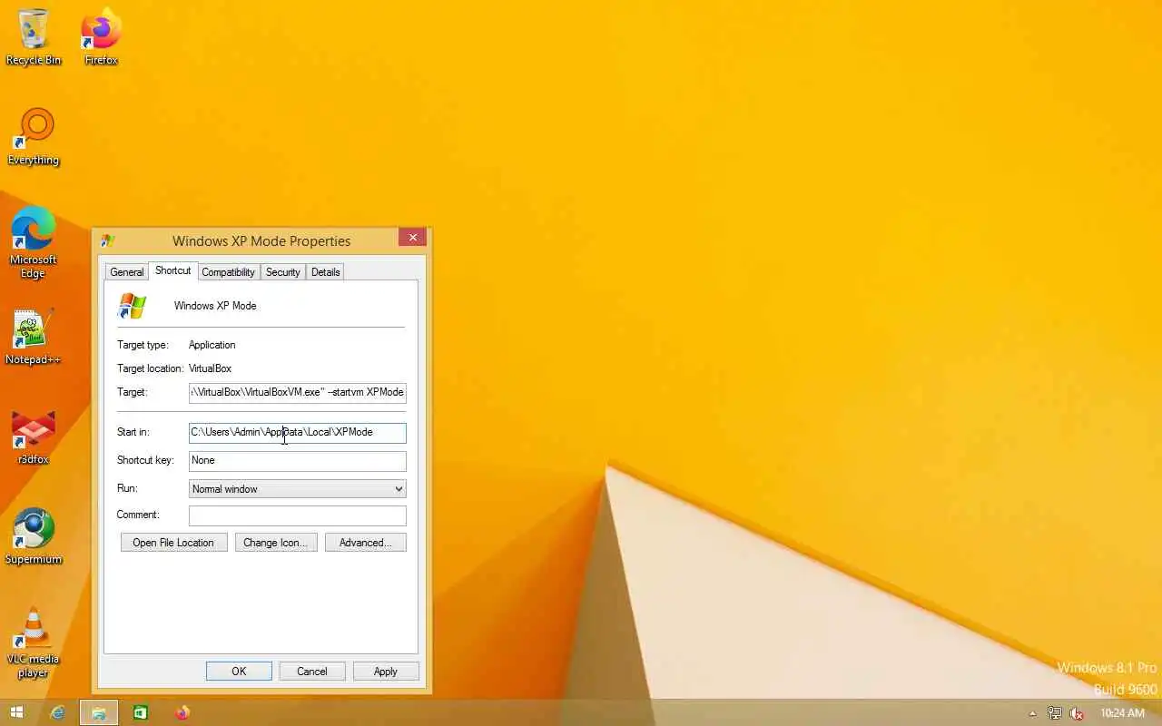Open the green store taskbar icon
1162x726 pixels.
141,712
